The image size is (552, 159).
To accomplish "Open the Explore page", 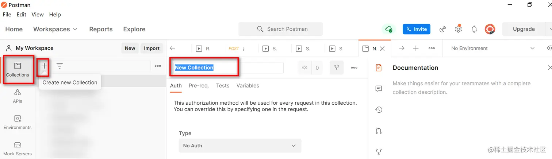I will pos(134,29).
